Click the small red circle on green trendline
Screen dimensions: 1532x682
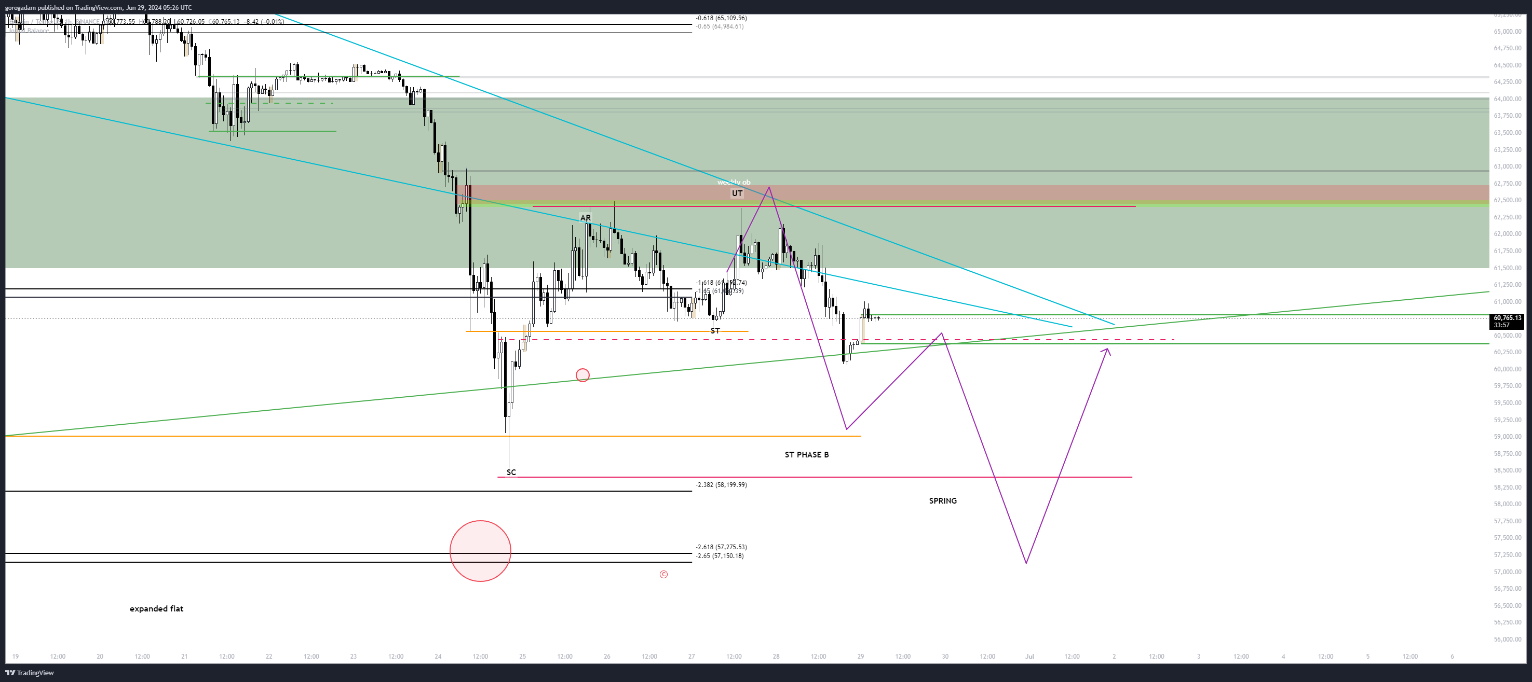[x=582, y=375]
